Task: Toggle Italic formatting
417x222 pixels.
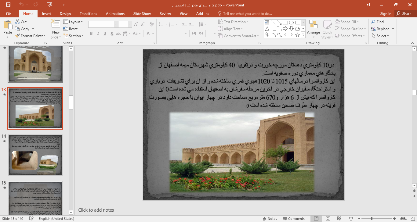Action: pos(98,34)
